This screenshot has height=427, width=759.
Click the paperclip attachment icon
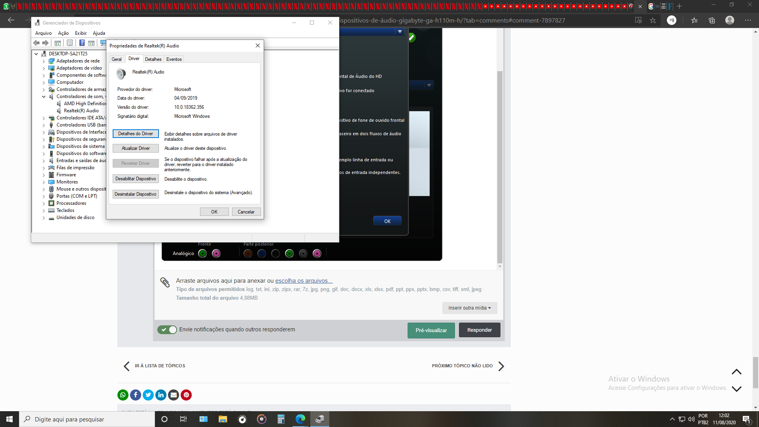point(165,282)
